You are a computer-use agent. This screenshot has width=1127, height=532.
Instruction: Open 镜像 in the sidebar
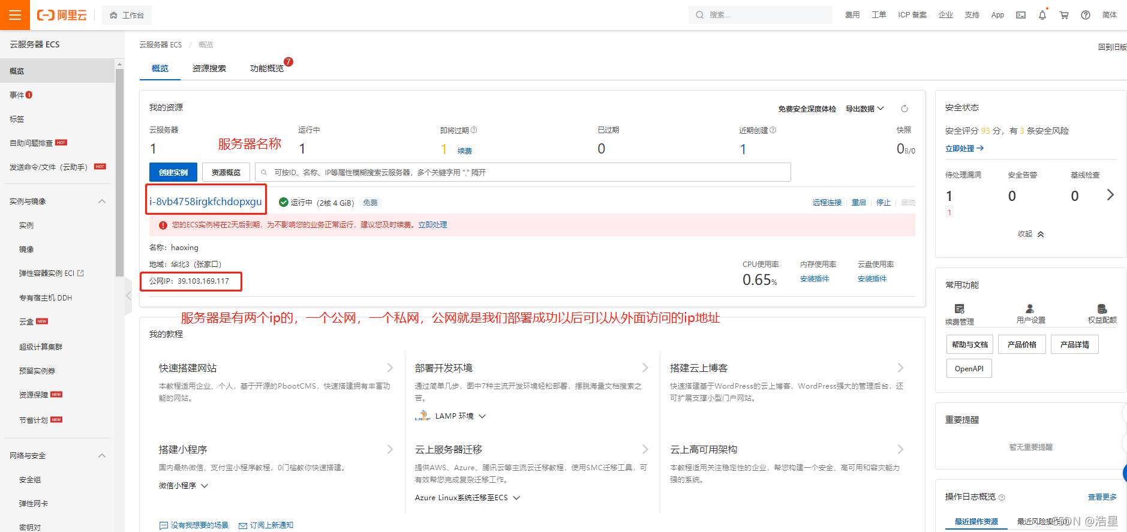(x=26, y=249)
